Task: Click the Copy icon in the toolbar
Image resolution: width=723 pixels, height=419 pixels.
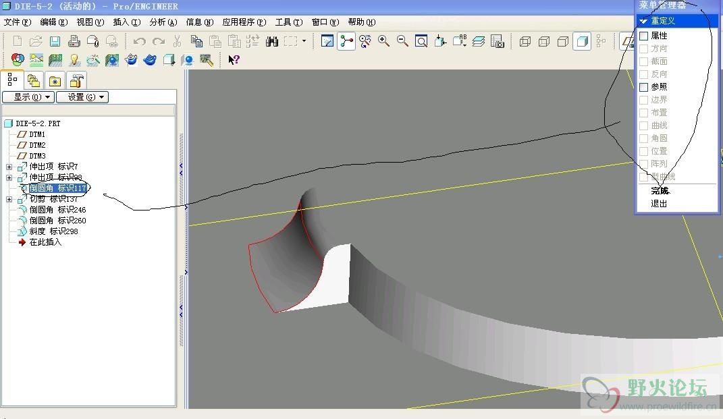Action: point(196,41)
